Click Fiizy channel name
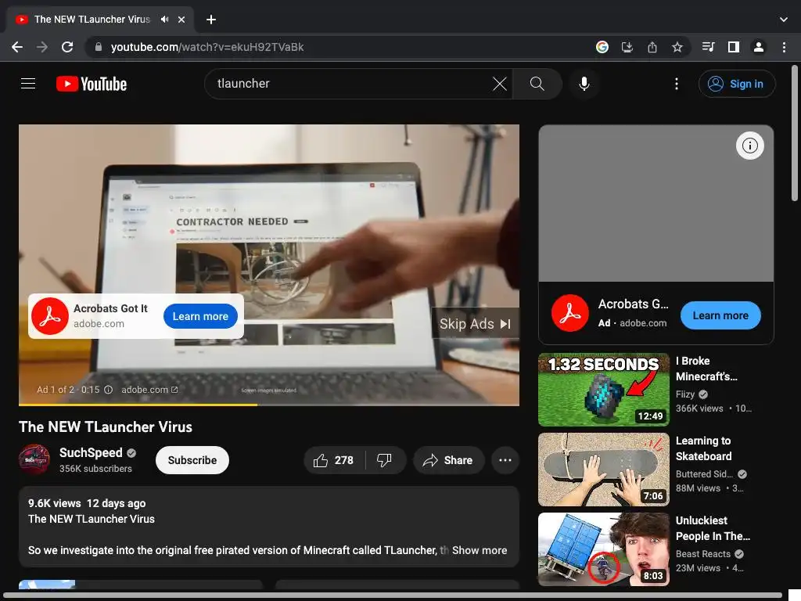 pyautogui.click(x=685, y=394)
